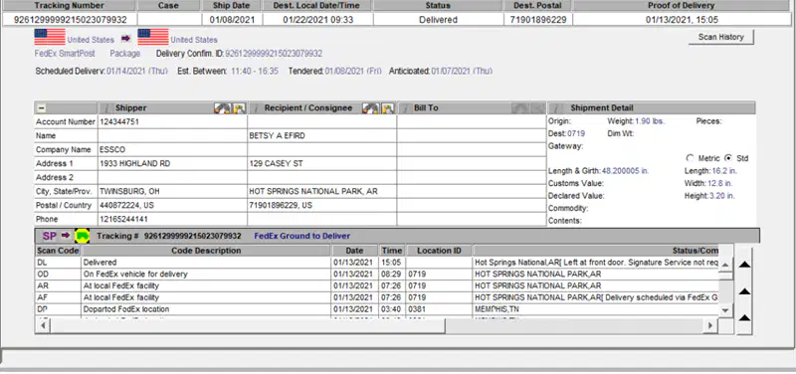This screenshot has height=374, width=796.
Task: Select the Std radio button
Action: pyautogui.click(x=728, y=158)
